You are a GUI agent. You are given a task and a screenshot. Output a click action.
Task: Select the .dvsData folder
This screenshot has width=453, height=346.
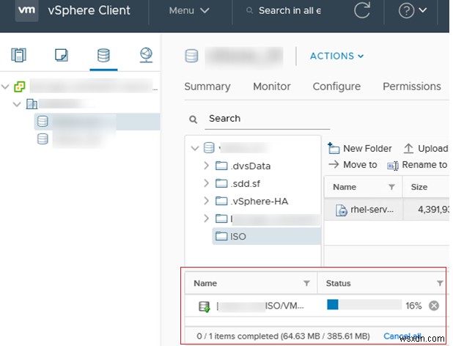pos(243,166)
